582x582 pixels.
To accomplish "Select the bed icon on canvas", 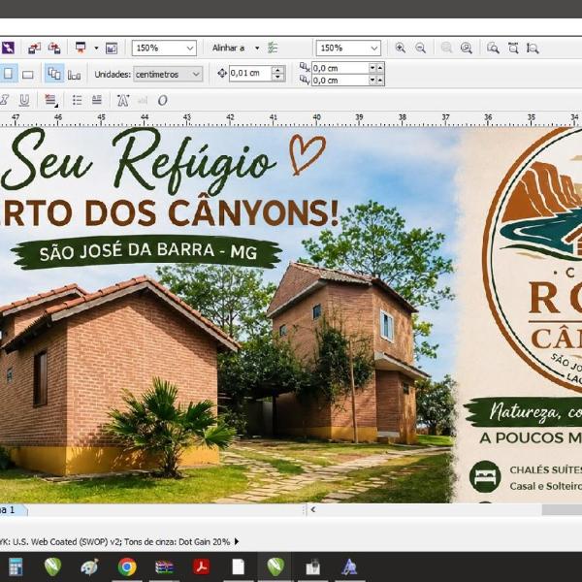I will coord(485,476).
